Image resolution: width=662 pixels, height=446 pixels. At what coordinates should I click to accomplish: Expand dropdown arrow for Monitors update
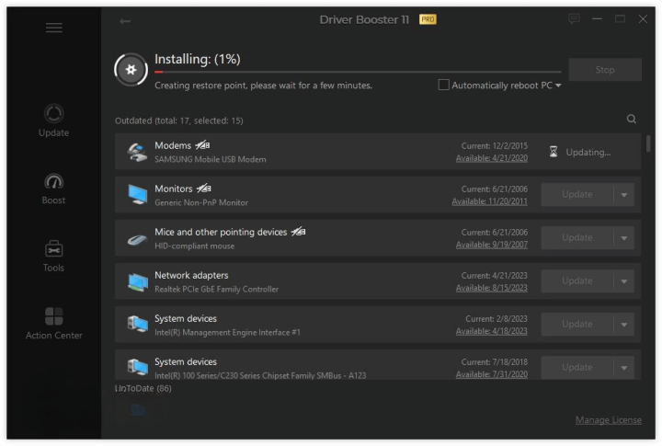point(624,195)
